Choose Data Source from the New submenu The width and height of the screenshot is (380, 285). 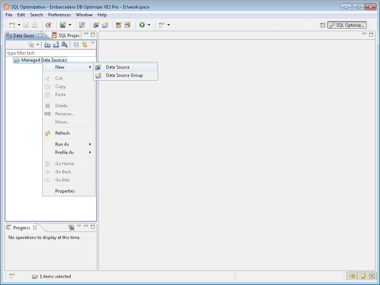125,67
